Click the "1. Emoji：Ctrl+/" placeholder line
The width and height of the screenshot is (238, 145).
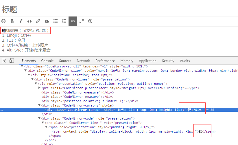(17, 36)
